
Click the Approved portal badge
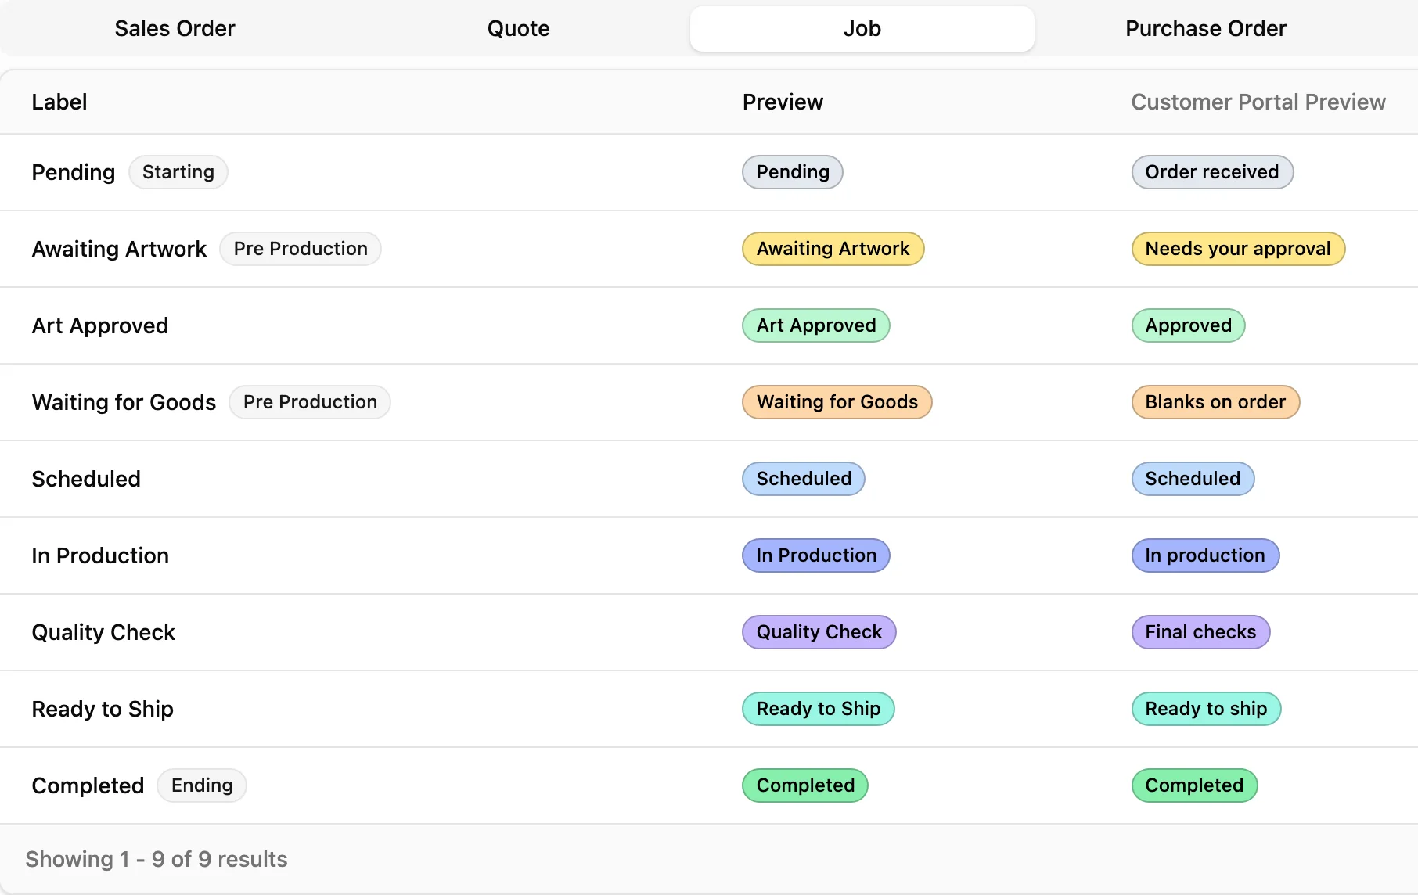(1188, 325)
